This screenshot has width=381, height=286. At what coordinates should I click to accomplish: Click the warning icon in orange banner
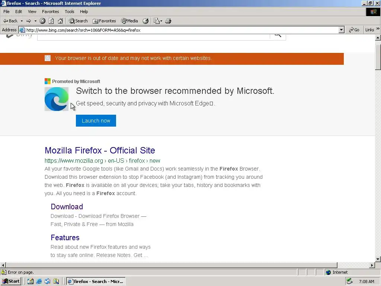[x=48, y=58]
